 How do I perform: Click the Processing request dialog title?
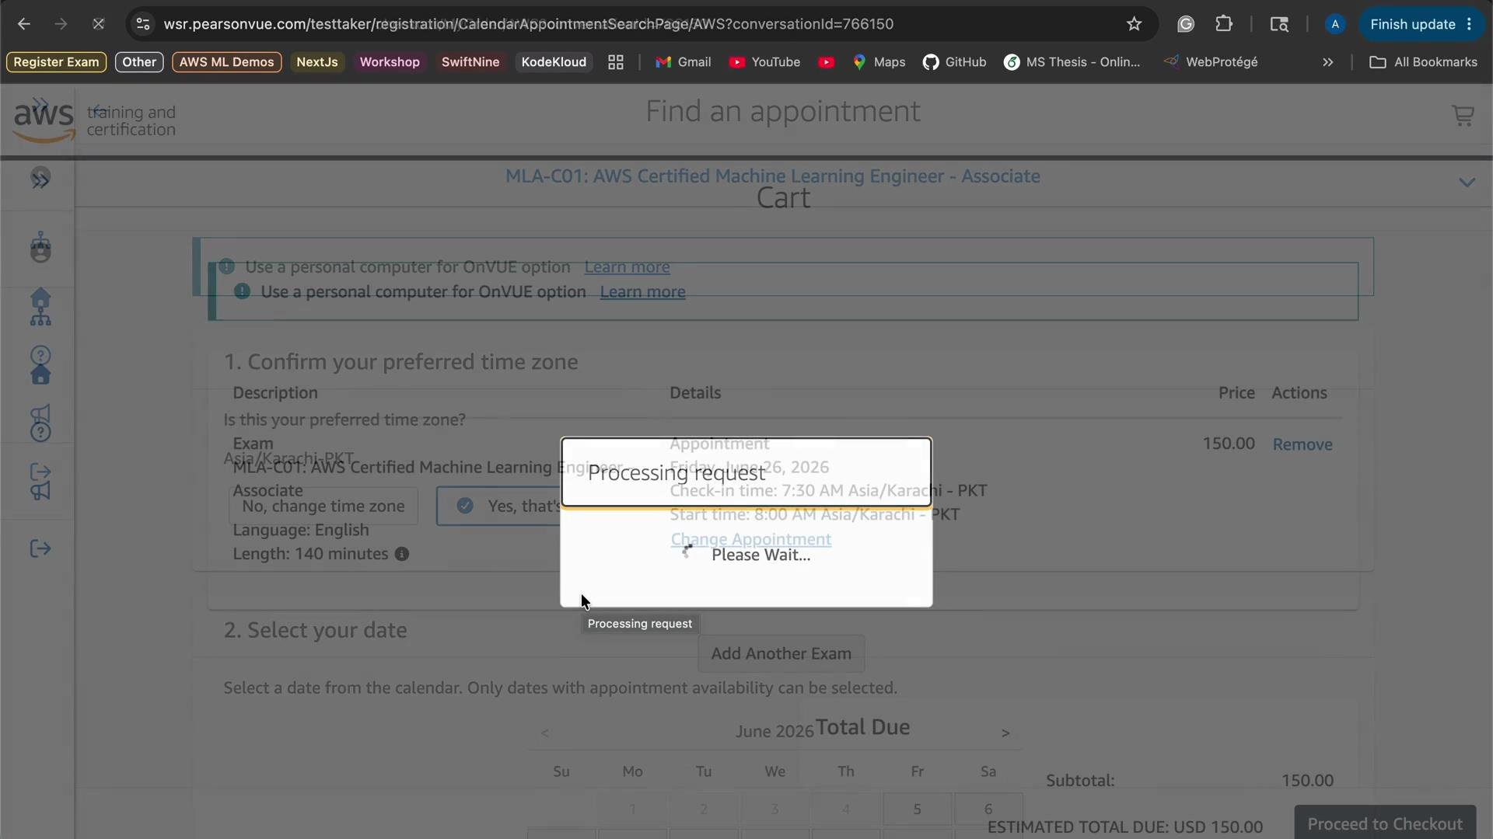677,473
